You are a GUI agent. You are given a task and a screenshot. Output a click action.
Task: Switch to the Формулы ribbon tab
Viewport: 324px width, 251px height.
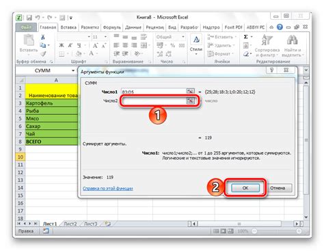point(112,27)
